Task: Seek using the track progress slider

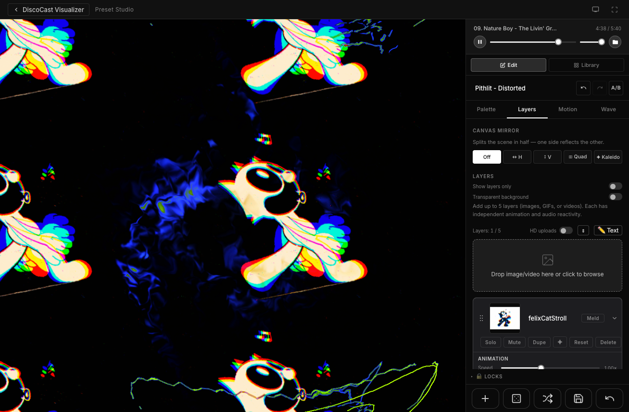Action: tap(533, 42)
